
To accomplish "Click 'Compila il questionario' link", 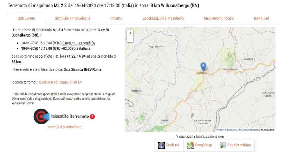I will tap(64, 127).
